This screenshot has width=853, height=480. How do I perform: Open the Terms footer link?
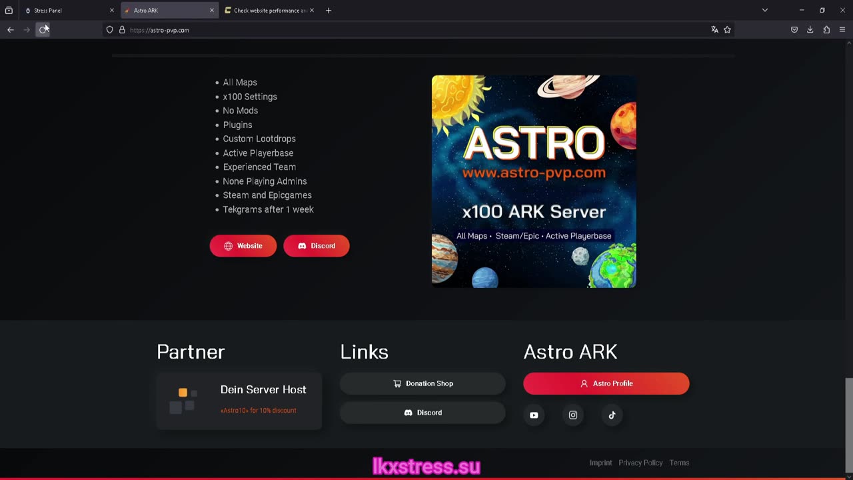(x=679, y=463)
